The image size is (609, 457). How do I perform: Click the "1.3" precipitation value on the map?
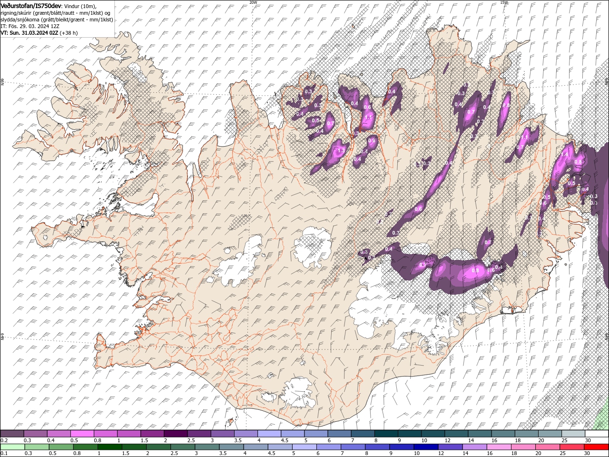[341, 151]
